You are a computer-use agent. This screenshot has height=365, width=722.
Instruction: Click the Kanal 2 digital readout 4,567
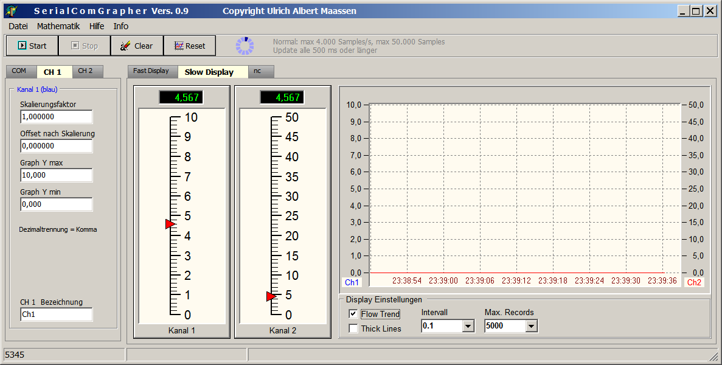click(x=282, y=97)
